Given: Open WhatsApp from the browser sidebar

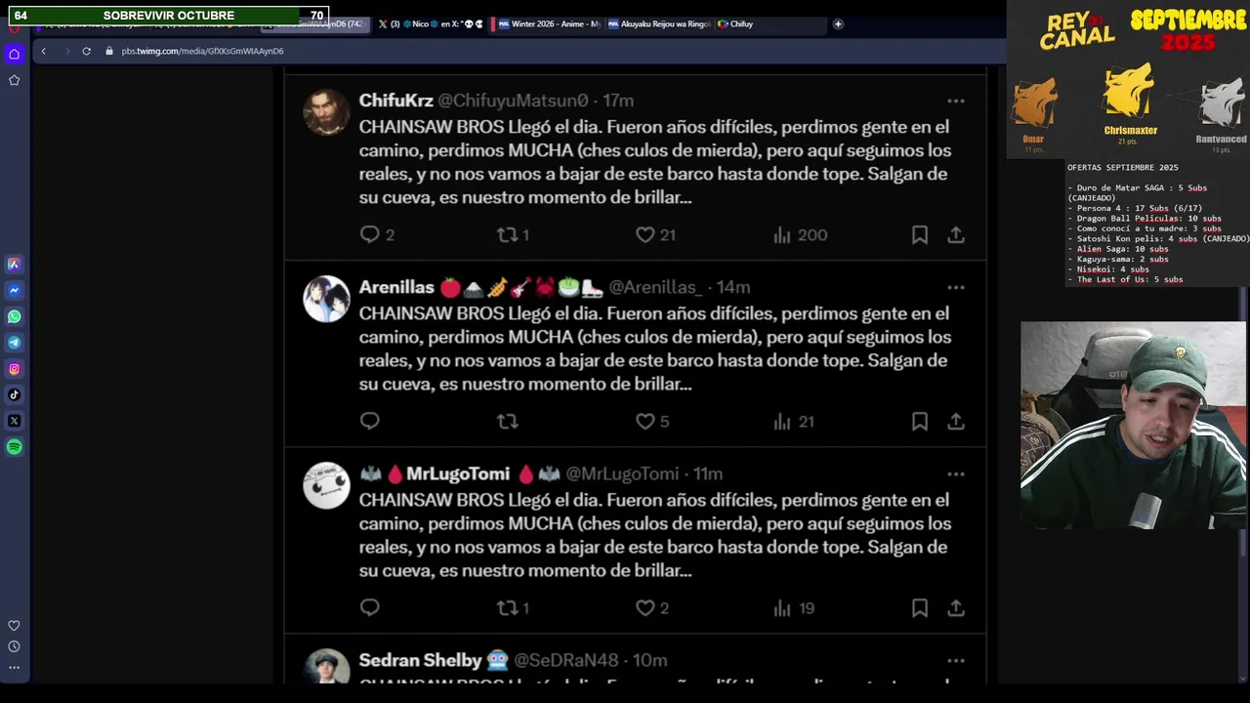Looking at the screenshot, I should pos(15,316).
